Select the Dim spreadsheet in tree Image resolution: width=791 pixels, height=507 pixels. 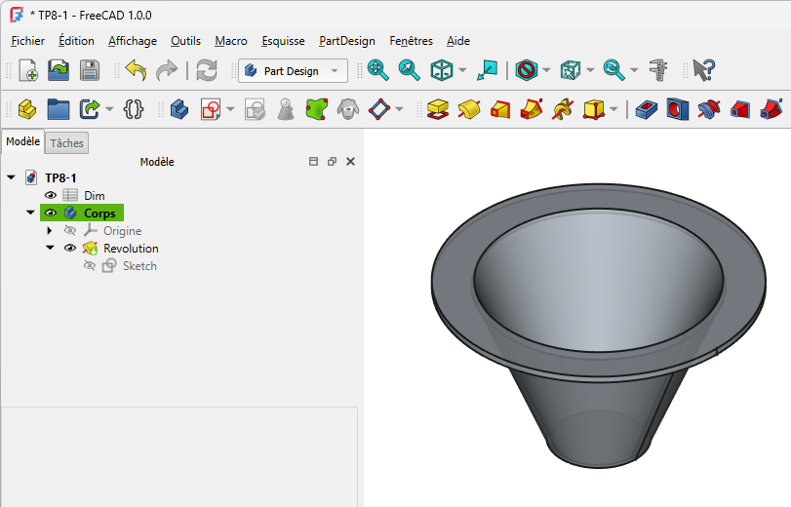(94, 196)
